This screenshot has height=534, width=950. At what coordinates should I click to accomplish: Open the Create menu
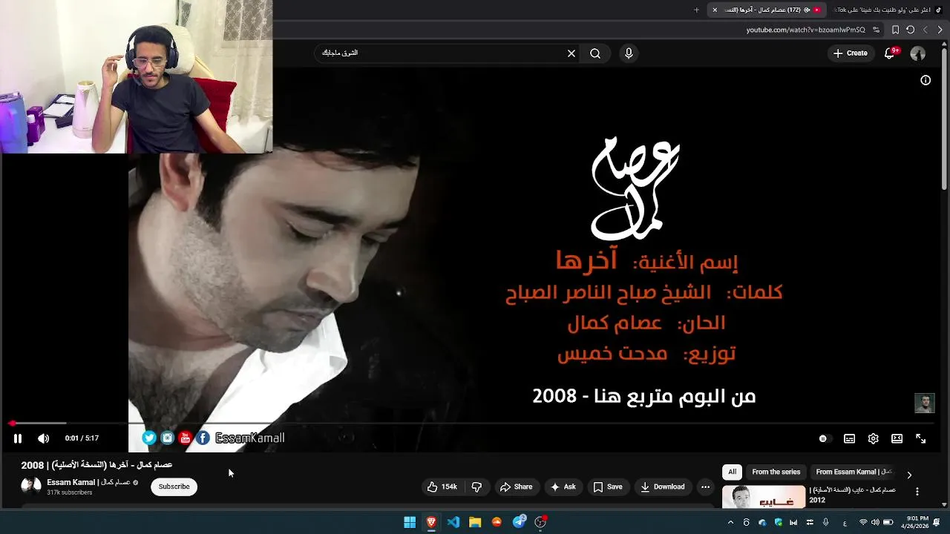point(850,53)
